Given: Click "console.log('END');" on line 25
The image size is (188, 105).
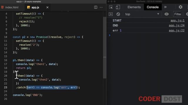Looking at the screenshot, I should [28, 95].
